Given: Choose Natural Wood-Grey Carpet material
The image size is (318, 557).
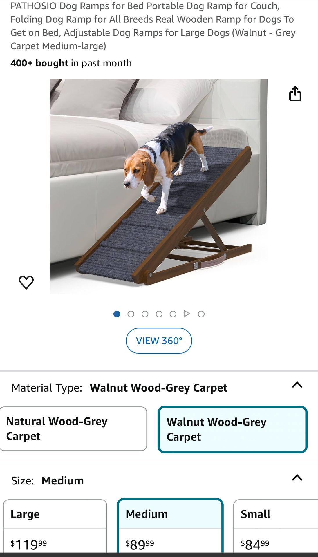Looking at the screenshot, I should 73,429.
